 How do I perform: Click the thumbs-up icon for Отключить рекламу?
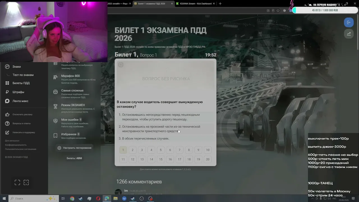[x=7, y=114]
